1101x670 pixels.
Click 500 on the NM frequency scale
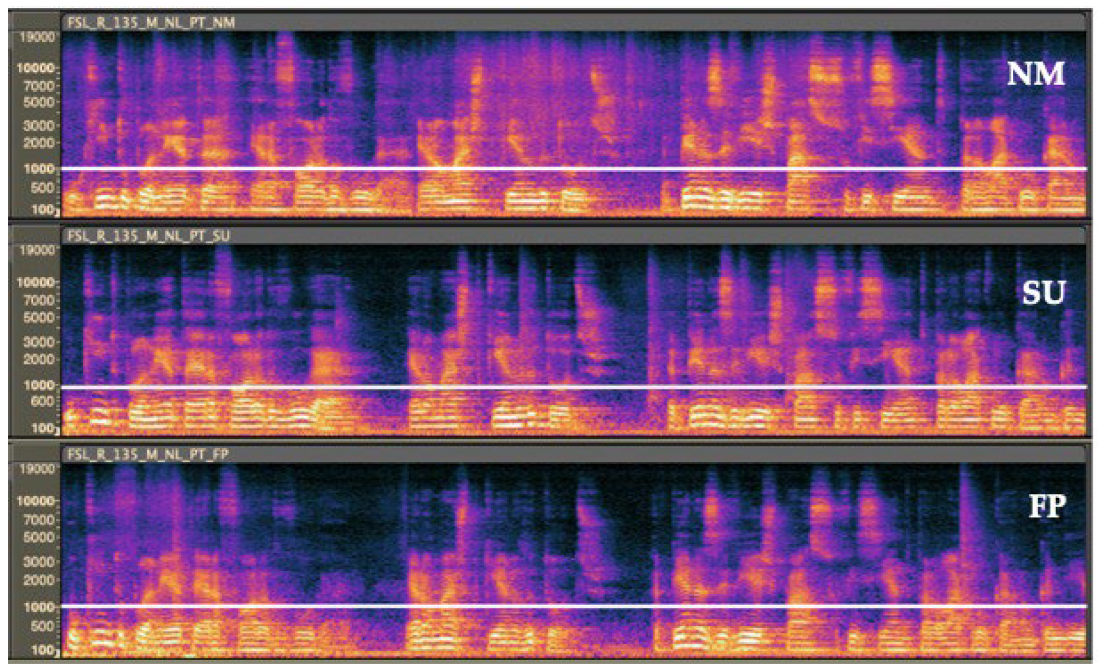coord(44,188)
